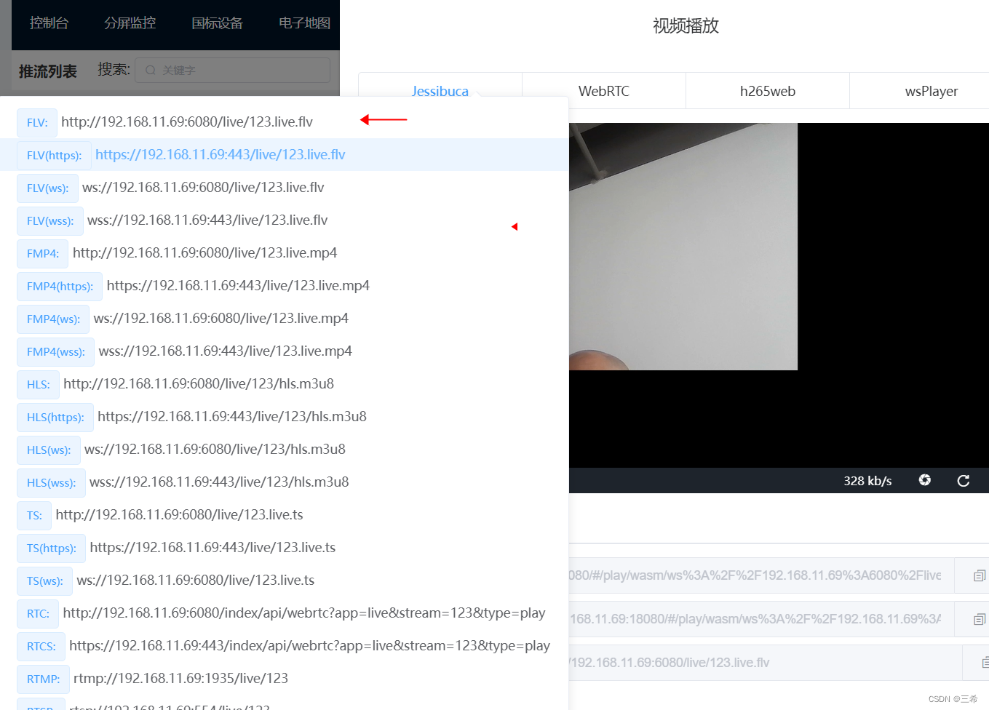This screenshot has height=710, width=989.
Task: Click the "FLV(wss):" tag
Action: (50, 220)
